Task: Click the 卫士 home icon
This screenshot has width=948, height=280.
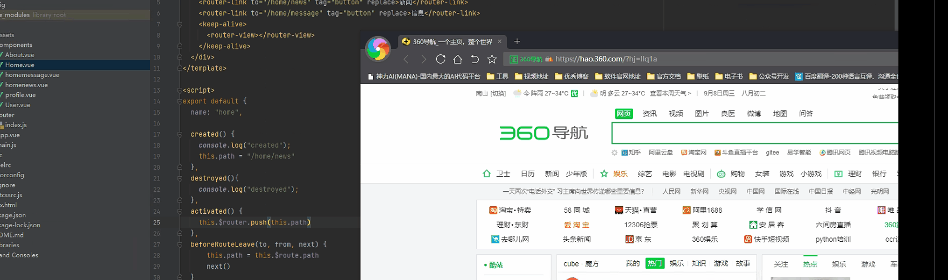Action: point(486,173)
